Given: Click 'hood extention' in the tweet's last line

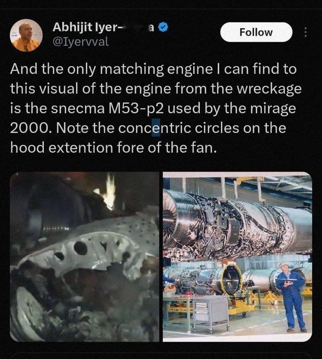Looking at the screenshot, I should tap(62, 148).
